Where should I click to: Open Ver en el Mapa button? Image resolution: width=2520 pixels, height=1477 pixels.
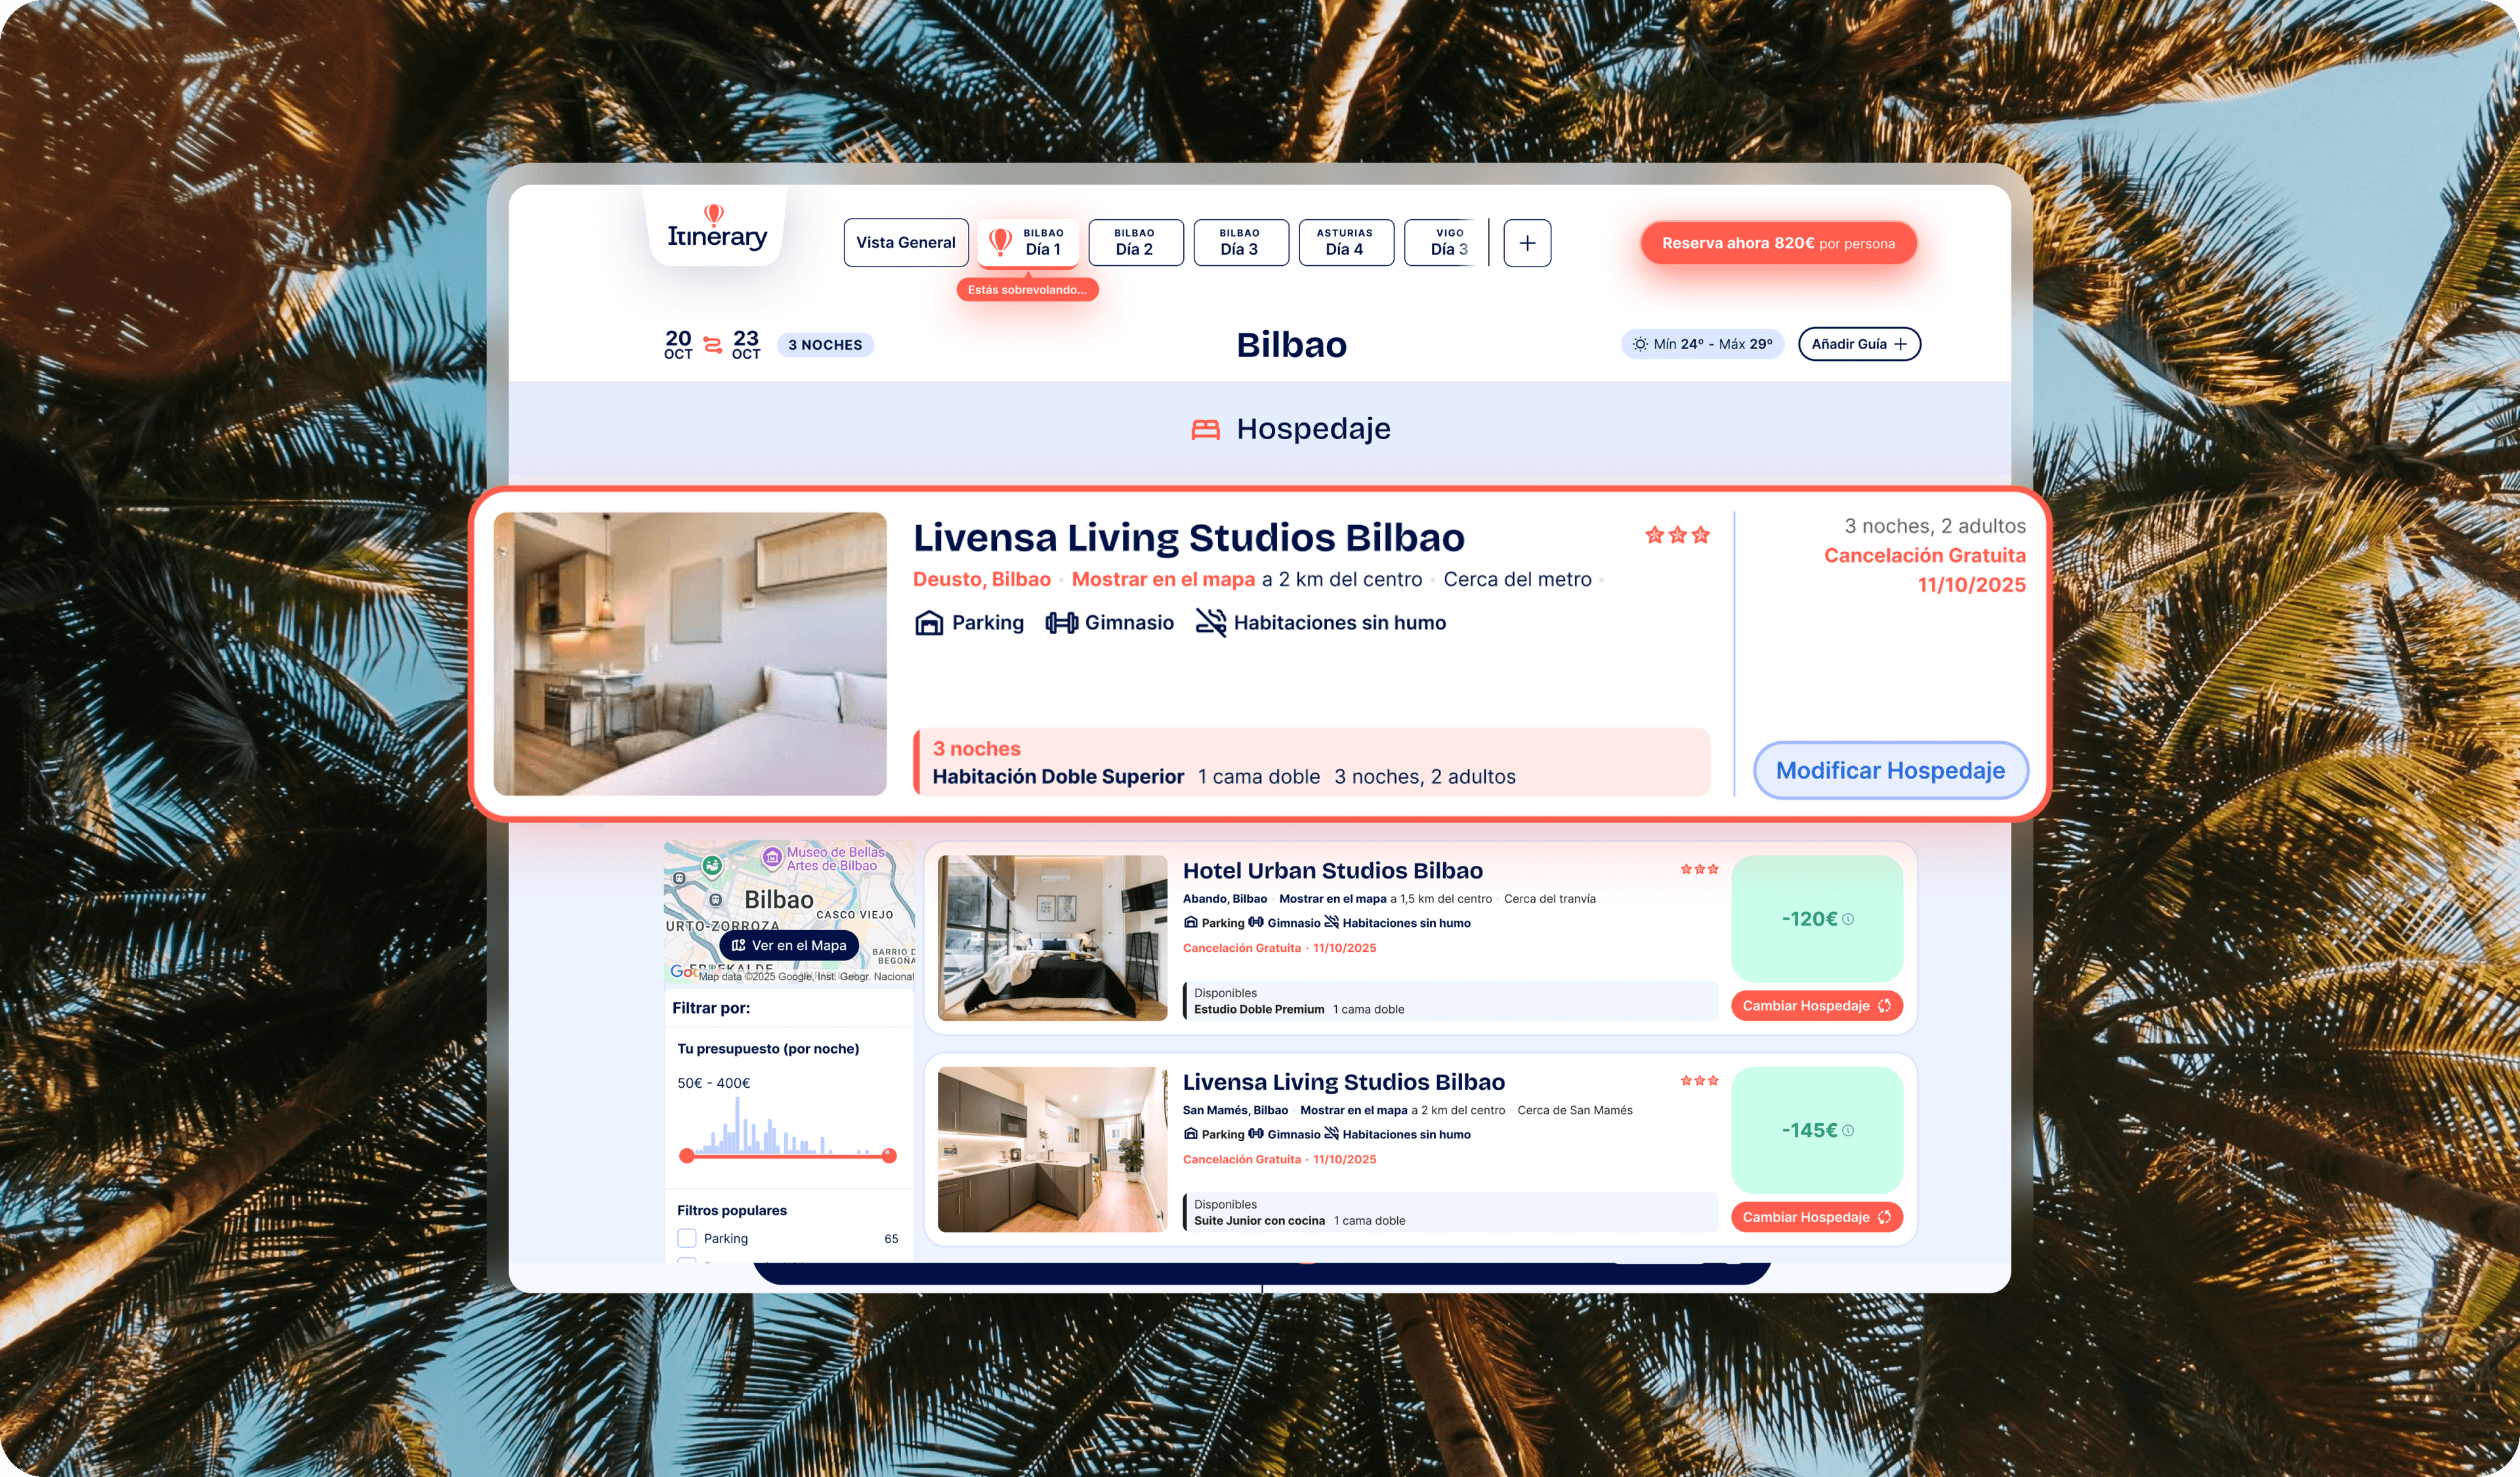point(789,945)
